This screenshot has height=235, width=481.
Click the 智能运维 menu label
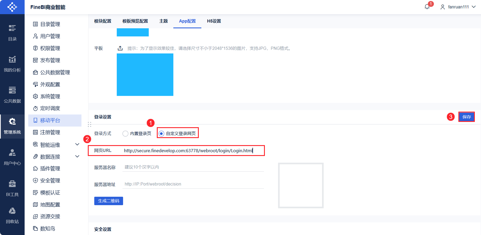pyautogui.click(x=50, y=145)
